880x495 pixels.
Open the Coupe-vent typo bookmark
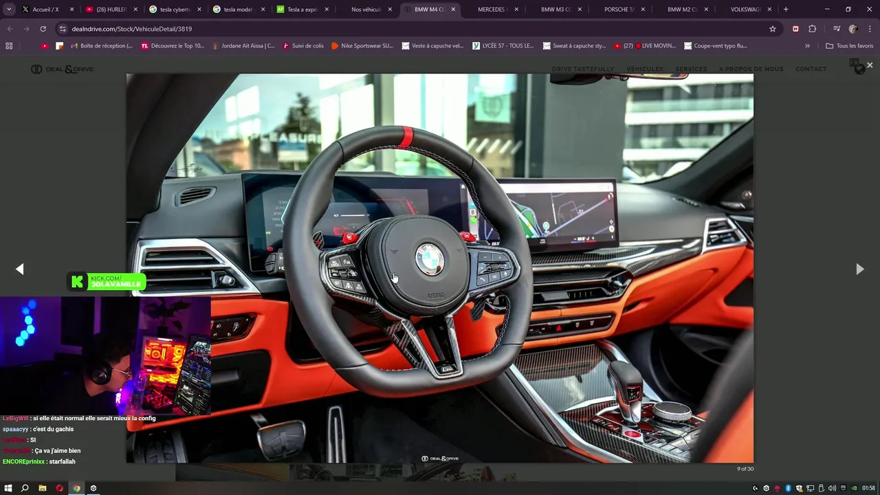point(716,45)
